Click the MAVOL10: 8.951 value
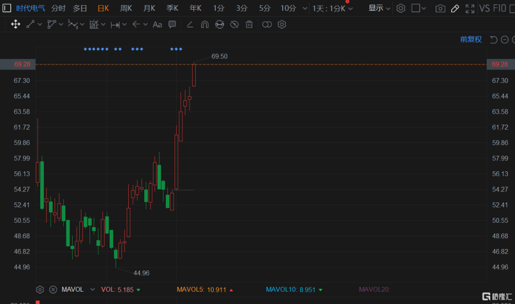This screenshot has width=515, height=304. click(x=290, y=290)
